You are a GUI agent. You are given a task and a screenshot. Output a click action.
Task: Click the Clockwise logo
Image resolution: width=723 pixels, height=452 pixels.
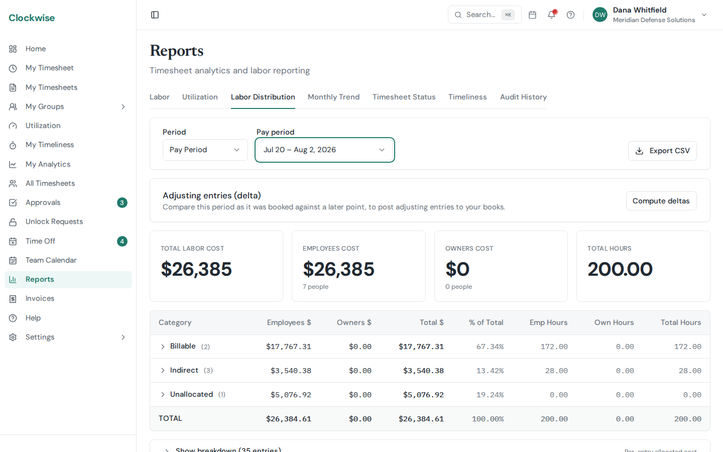coord(32,18)
